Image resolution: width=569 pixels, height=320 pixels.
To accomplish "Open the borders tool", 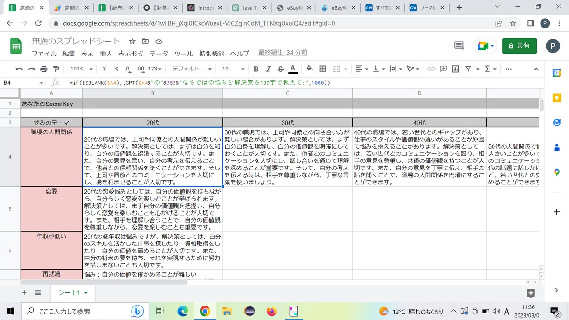I will [323, 69].
